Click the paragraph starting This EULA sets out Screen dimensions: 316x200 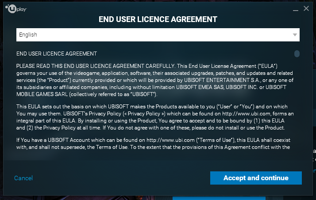coord(155,117)
